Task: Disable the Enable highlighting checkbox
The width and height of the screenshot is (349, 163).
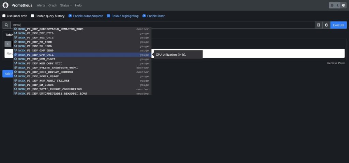Action: pyautogui.click(x=109, y=16)
